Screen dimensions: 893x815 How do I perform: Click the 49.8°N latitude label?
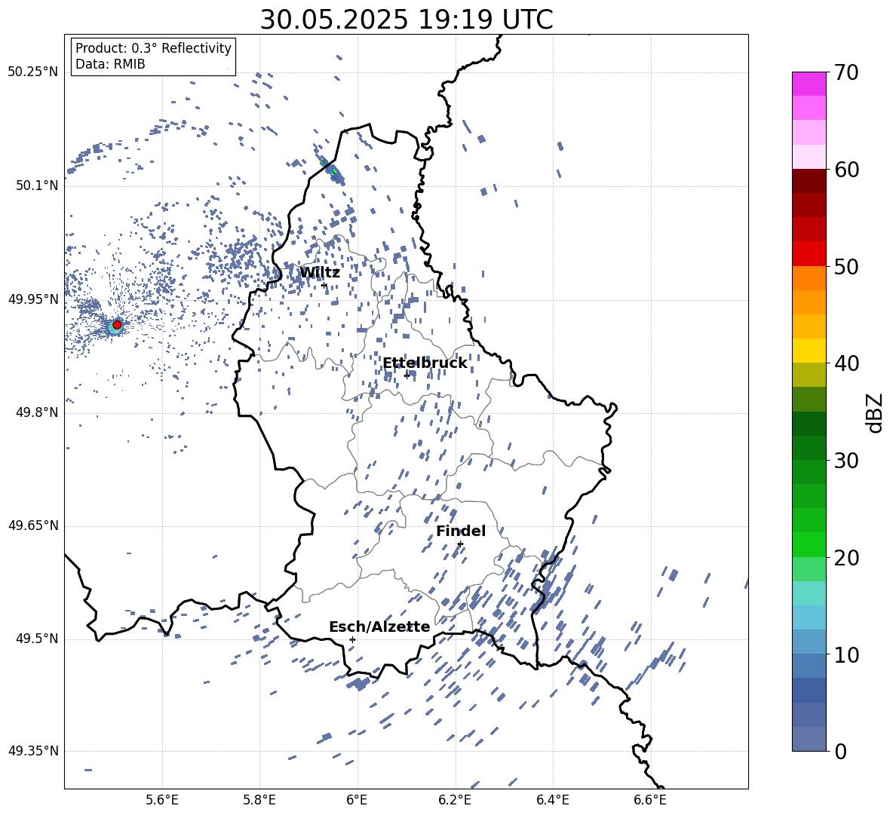[36, 412]
